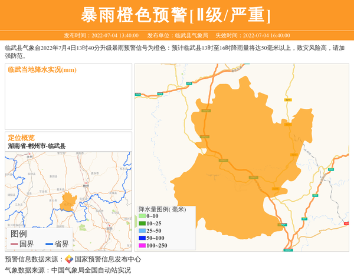
Task: Click the 失效时间 timestamp in header bar
Action: point(252,35)
